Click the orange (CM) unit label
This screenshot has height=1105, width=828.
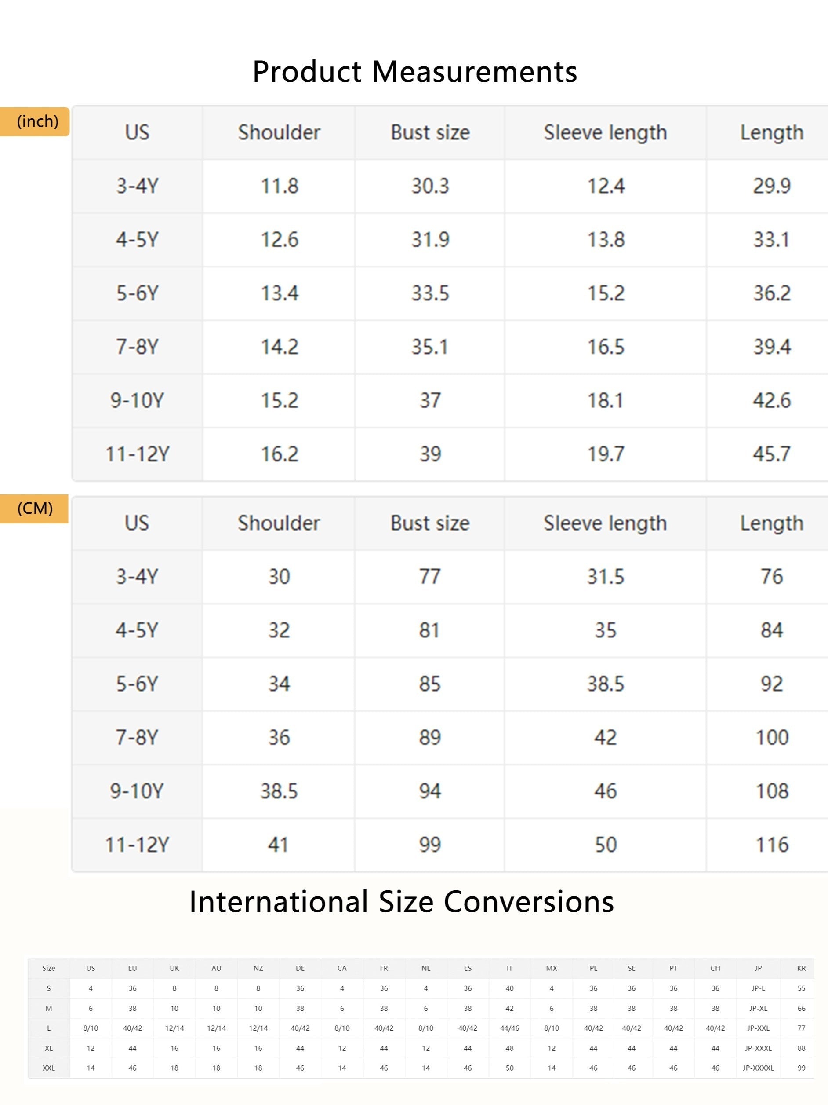(35, 509)
